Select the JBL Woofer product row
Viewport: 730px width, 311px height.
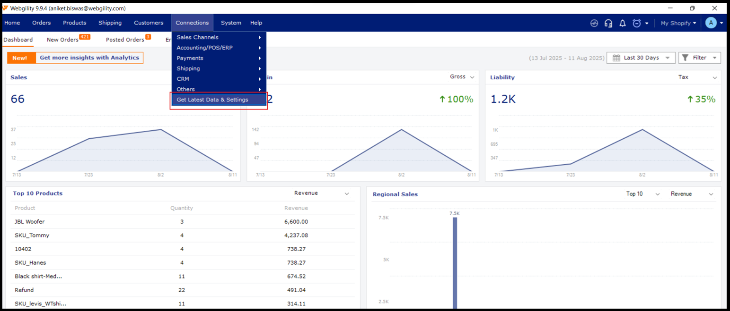(x=30, y=222)
